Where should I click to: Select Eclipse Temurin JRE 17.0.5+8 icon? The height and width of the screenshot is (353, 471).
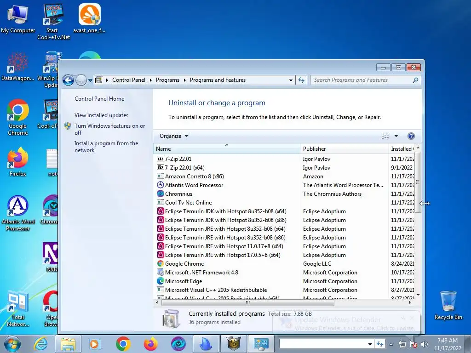(161, 255)
